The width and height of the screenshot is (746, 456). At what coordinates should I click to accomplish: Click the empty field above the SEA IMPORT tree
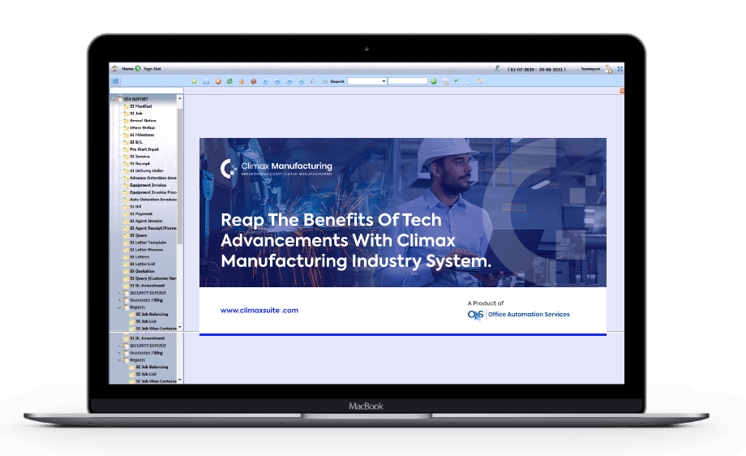point(147,90)
